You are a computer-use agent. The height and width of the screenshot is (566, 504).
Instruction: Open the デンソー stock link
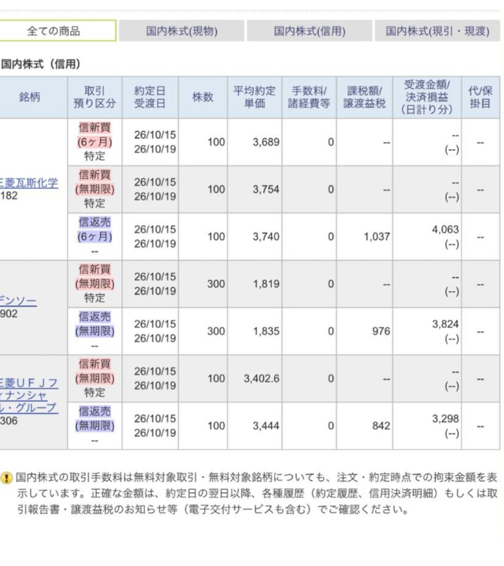pos(18,301)
